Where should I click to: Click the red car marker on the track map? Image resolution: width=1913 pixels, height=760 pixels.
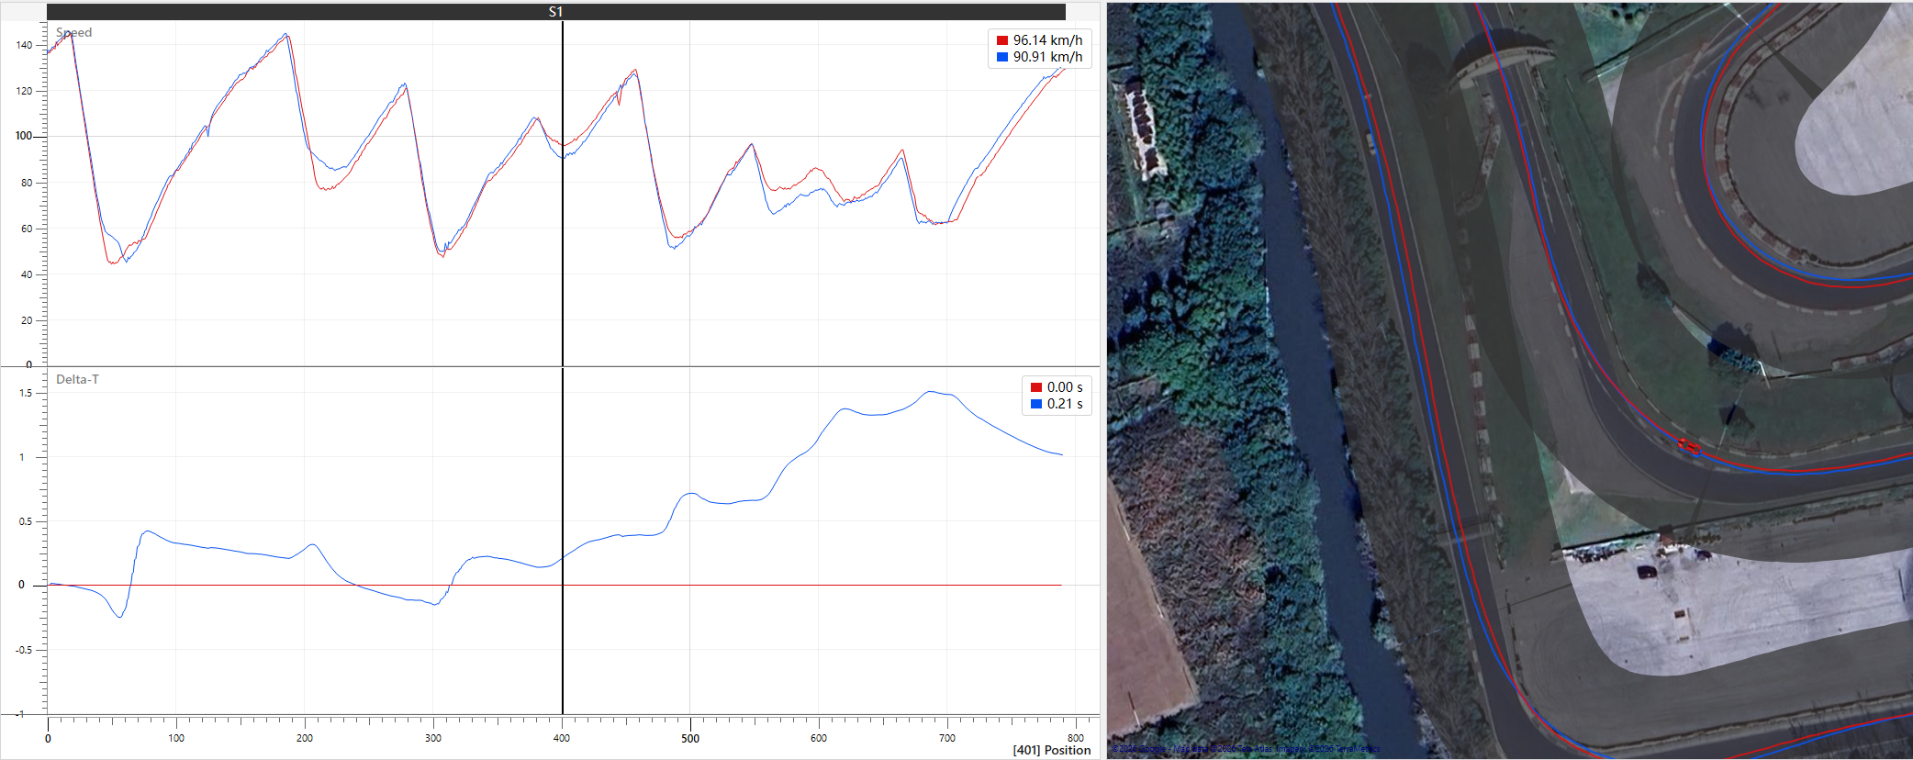tap(1690, 447)
